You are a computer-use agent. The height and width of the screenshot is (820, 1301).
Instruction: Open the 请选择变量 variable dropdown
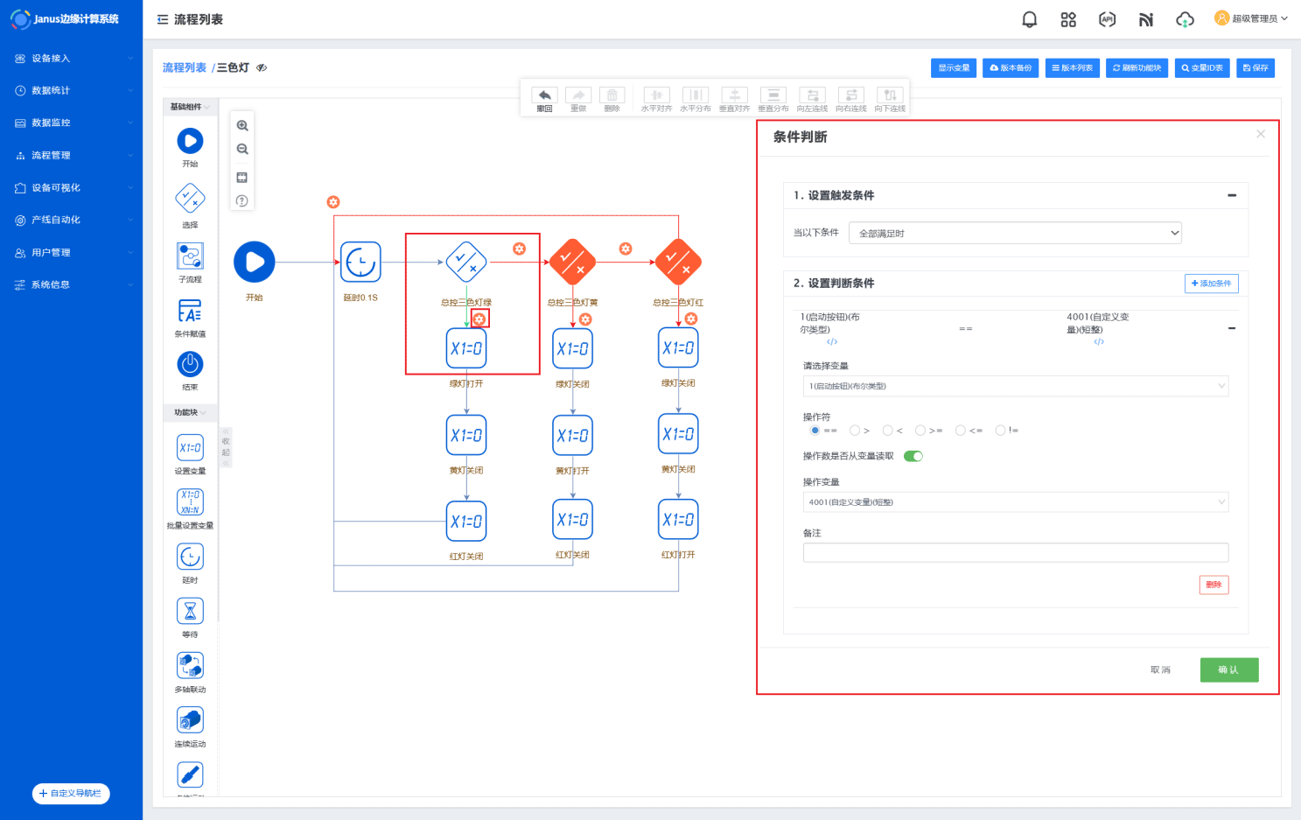tap(1015, 386)
